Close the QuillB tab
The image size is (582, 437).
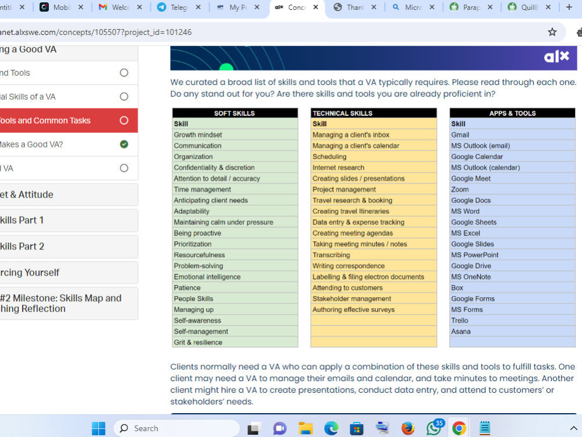tap(548, 7)
